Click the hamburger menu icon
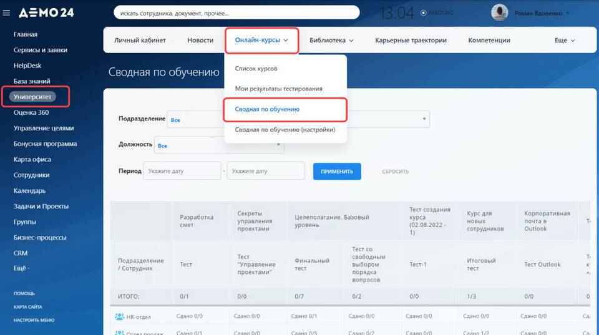599x335 pixels. point(7,12)
